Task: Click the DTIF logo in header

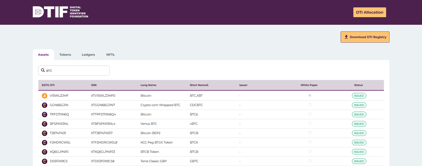Action: (x=60, y=12)
